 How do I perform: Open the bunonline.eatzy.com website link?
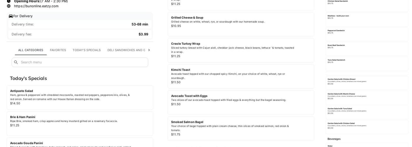tap(36, 6)
